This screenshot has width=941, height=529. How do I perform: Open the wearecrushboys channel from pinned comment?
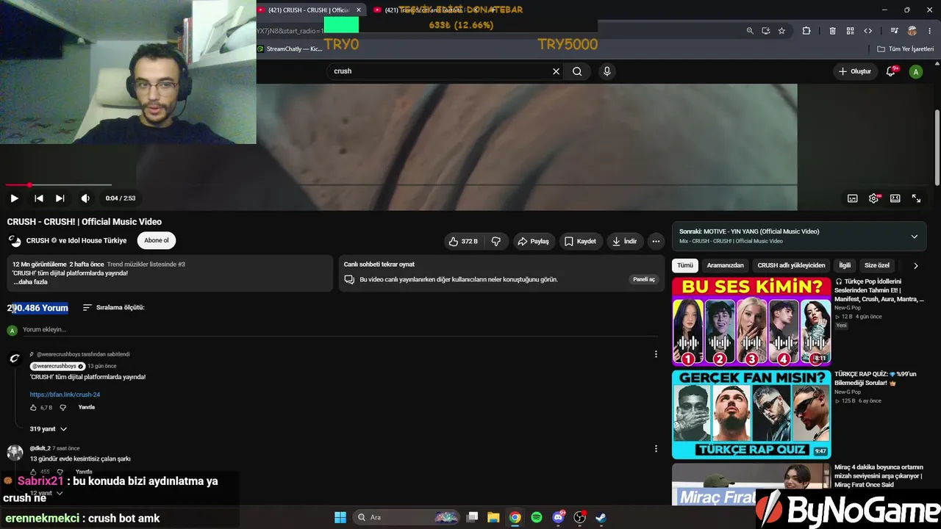(57, 366)
